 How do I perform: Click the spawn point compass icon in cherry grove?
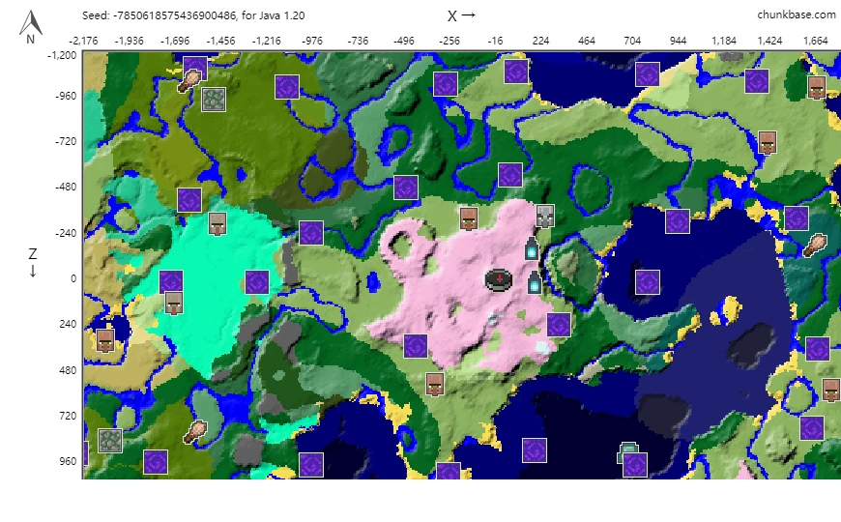click(499, 279)
